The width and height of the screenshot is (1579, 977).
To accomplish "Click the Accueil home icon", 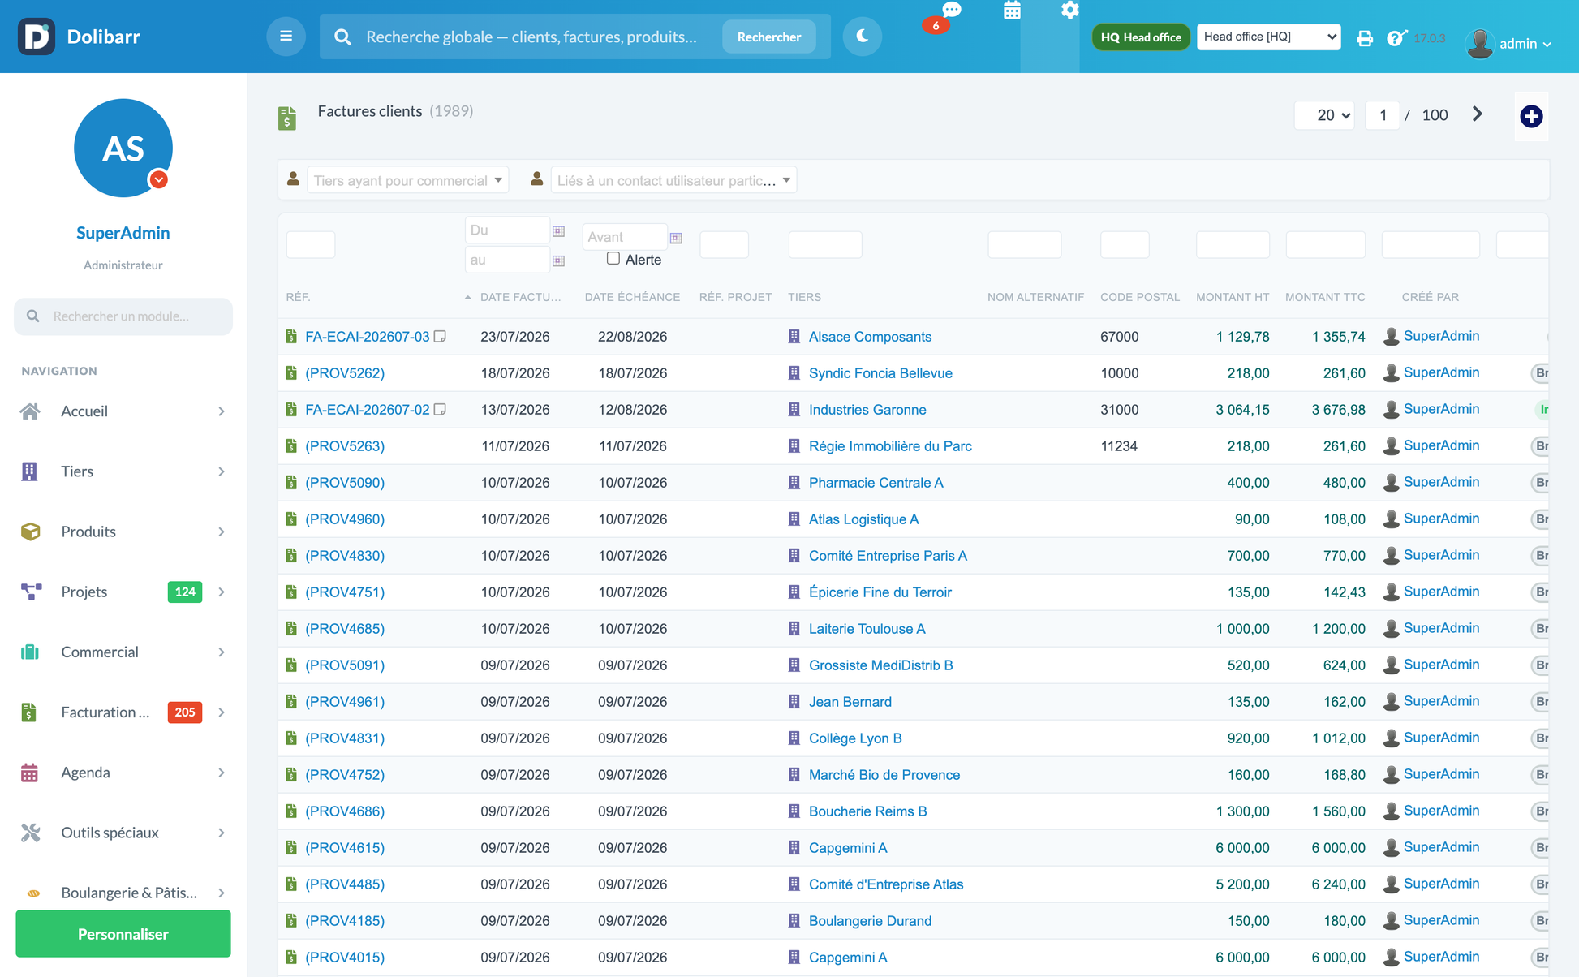I will click(30, 411).
